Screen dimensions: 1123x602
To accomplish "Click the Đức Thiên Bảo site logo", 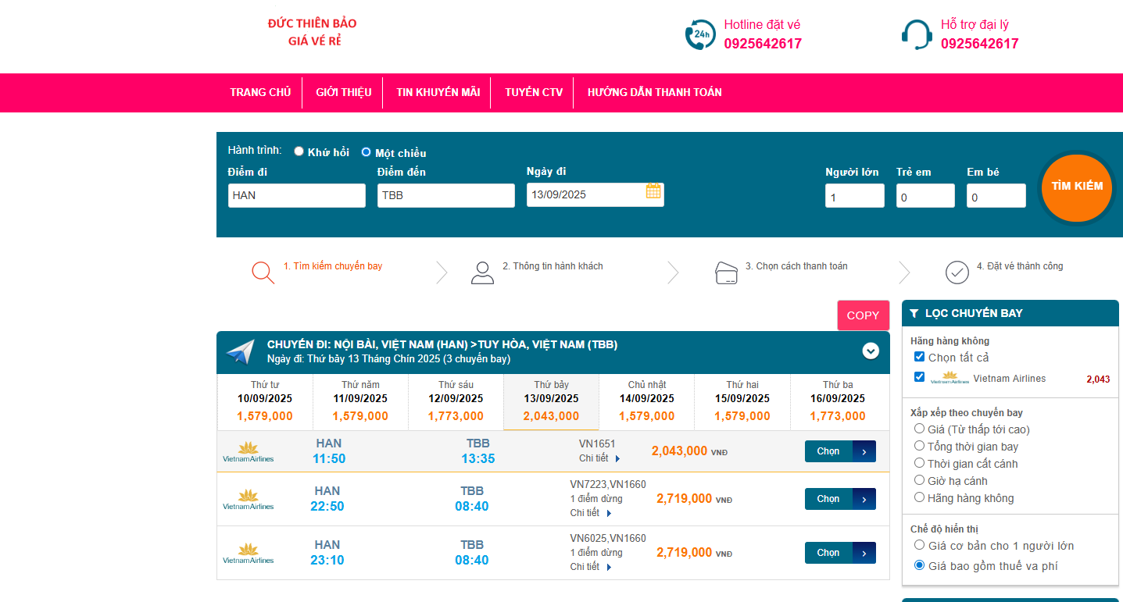I will (313, 32).
